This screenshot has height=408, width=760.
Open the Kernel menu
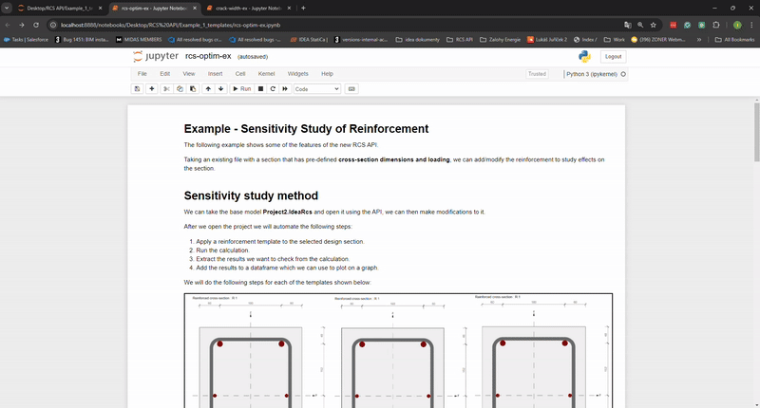[x=267, y=73]
